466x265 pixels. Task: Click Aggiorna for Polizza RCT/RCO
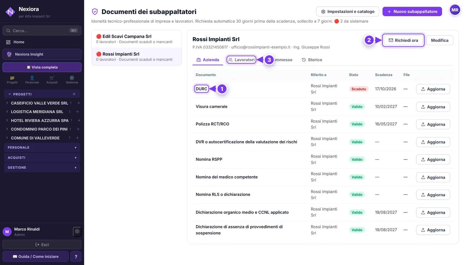pos(433,124)
